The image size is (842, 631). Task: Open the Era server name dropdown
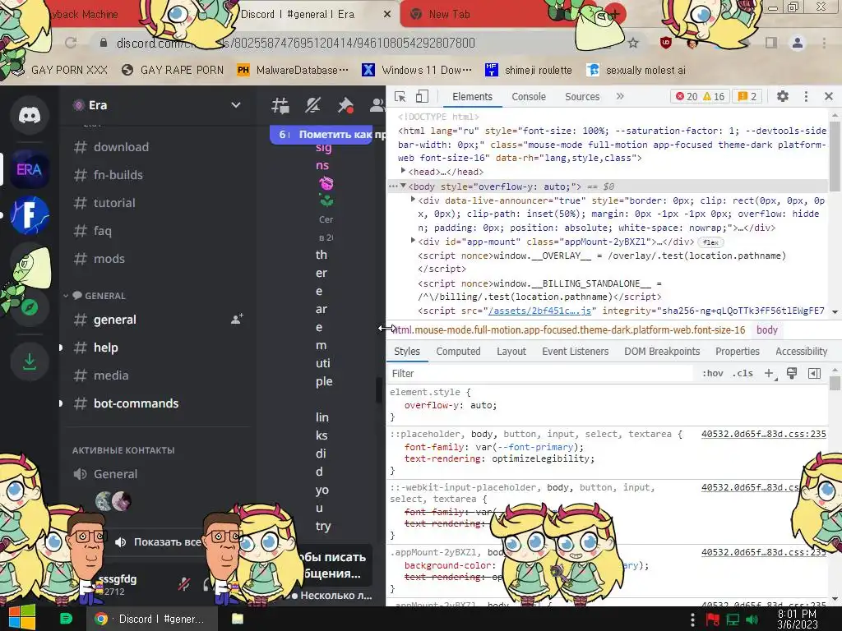tap(236, 105)
